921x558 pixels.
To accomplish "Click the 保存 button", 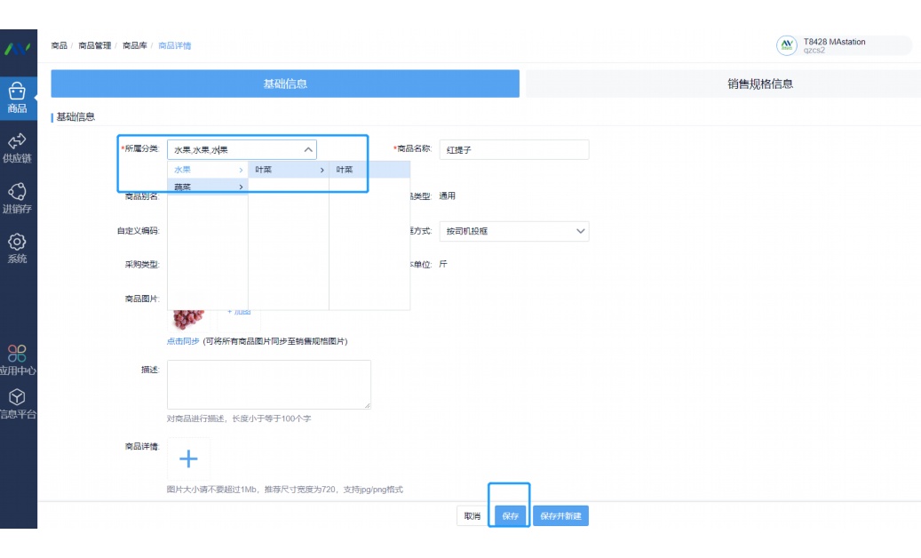I will click(510, 516).
